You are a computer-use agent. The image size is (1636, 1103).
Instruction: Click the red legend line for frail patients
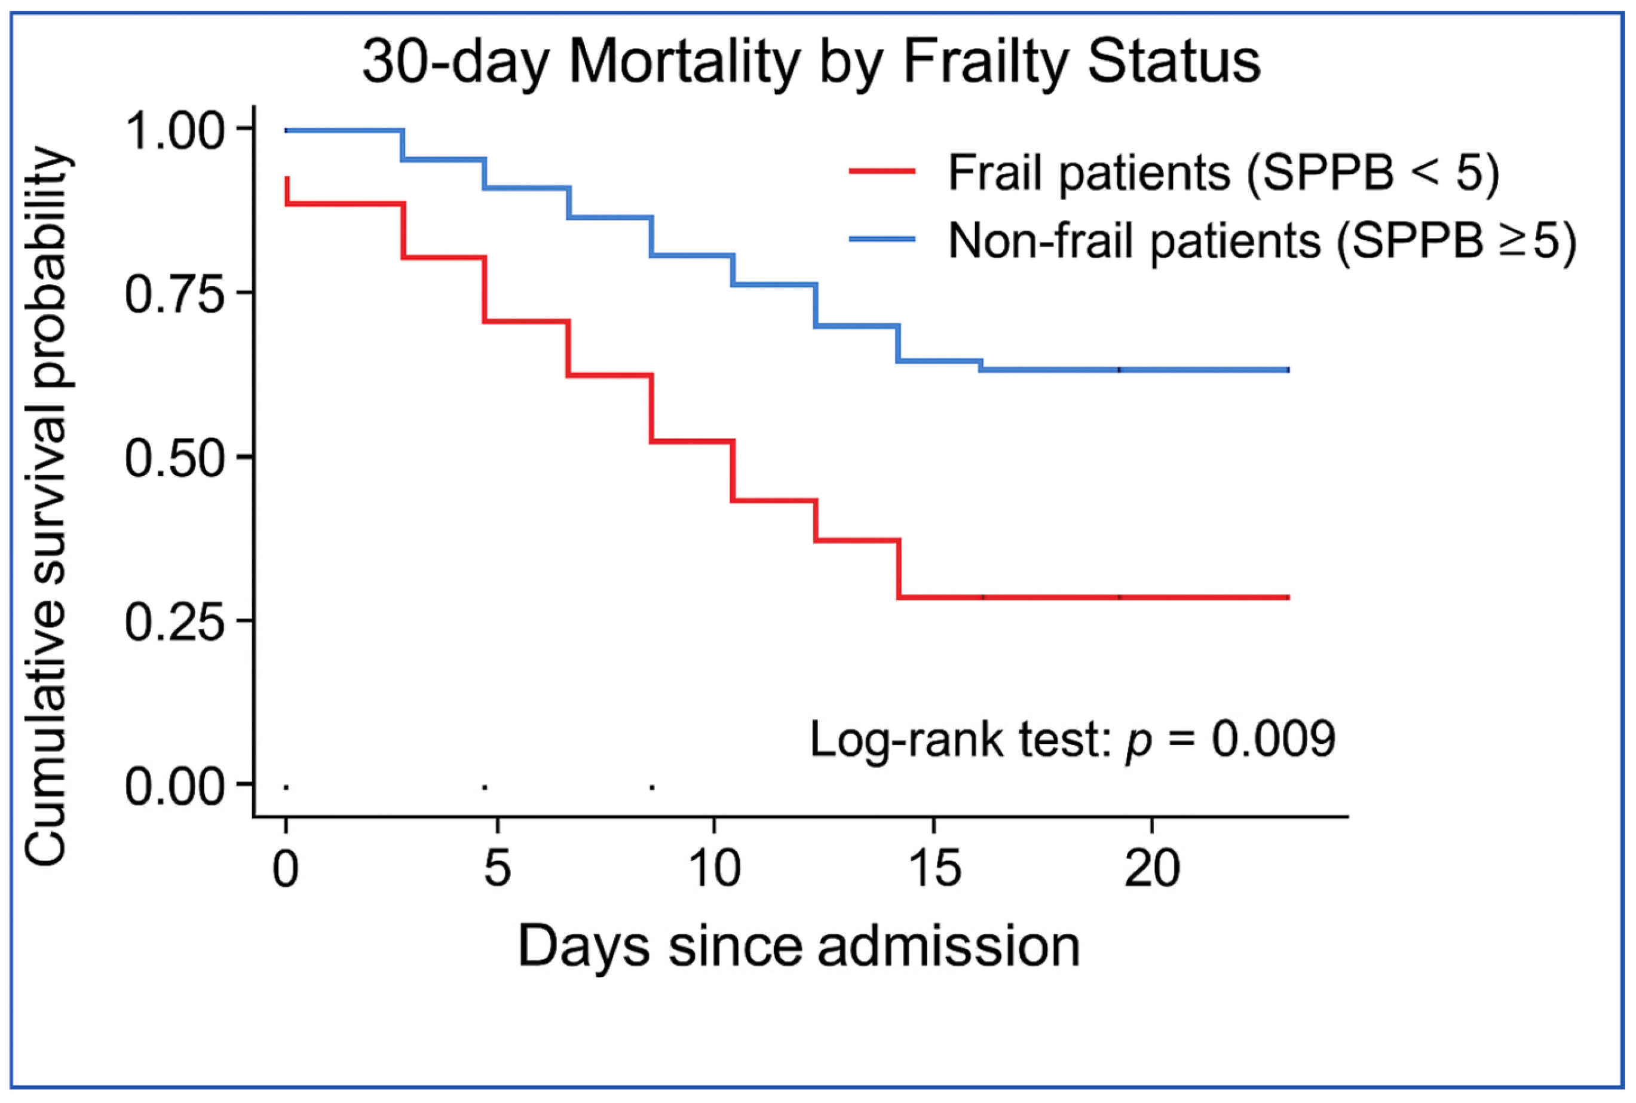[882, 171]
